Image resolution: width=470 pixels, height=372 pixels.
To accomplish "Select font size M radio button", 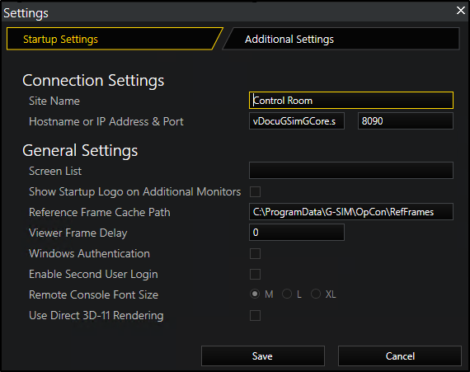I will click(x=255, y=294).
